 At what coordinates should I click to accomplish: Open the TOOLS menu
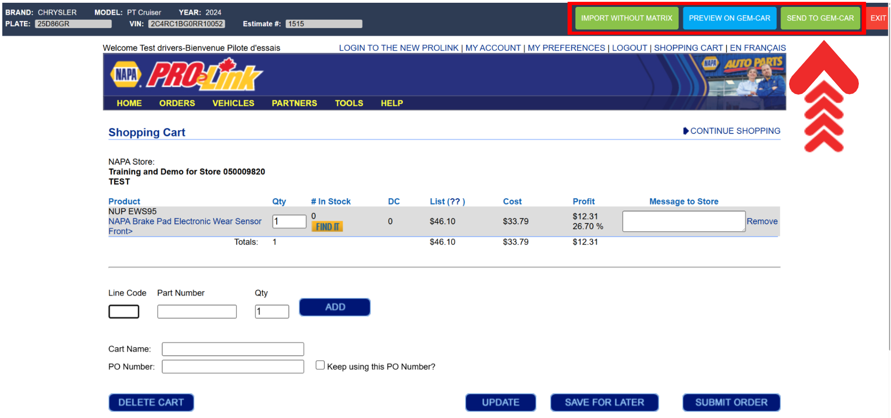349,103
